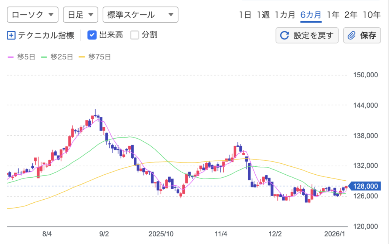Switch to the 1日 range tab

coord(245,15)
